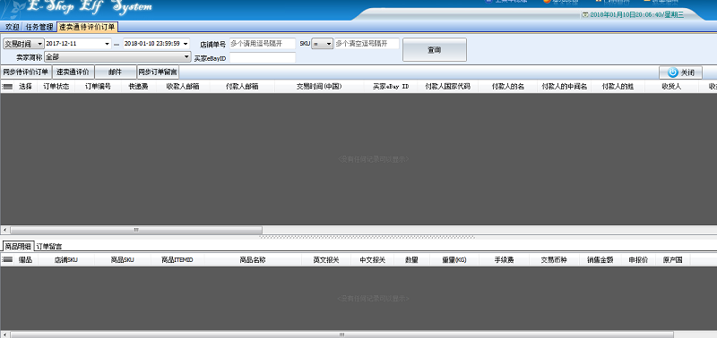Click the calendar icon beside the date display
The width and height of the screenshot is (717, 338).
click(585, 14)
